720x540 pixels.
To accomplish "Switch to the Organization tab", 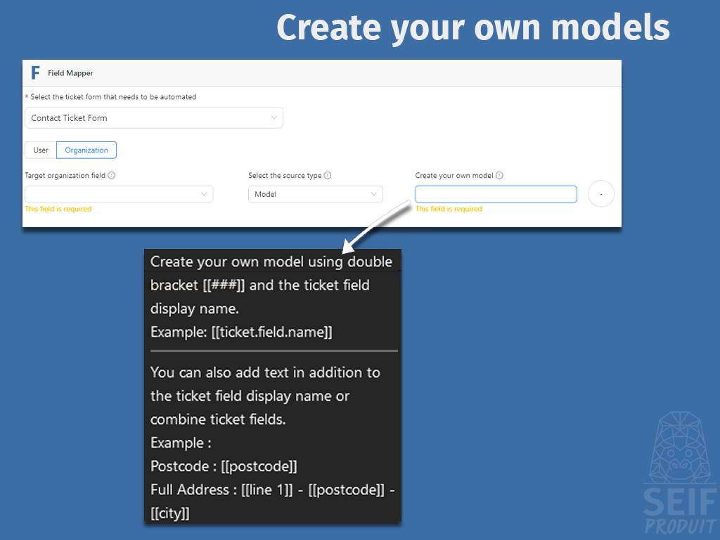I will coord(86,150).
